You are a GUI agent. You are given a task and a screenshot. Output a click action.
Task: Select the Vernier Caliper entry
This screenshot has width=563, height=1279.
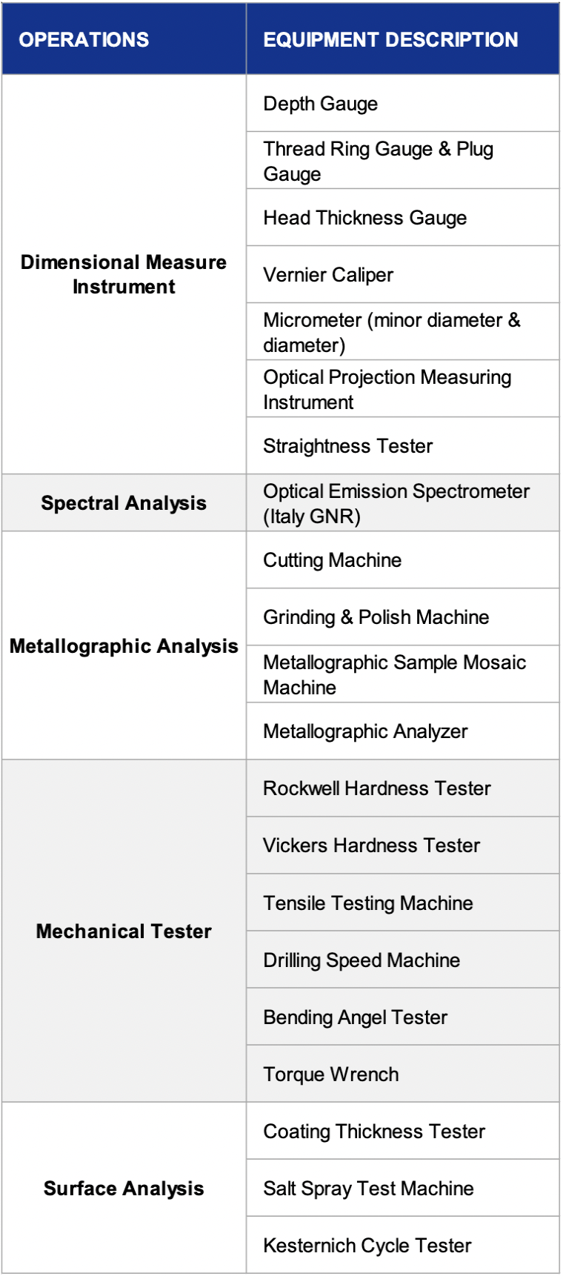coord(403,275)
